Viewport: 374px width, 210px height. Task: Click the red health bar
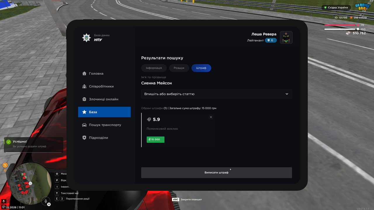point(340,25)
